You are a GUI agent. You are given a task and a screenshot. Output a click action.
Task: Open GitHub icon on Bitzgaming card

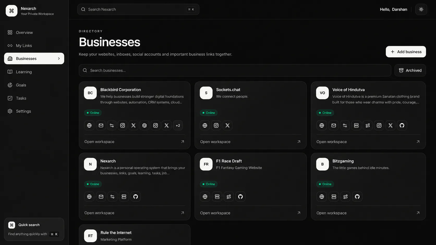(x=357, y=197)
